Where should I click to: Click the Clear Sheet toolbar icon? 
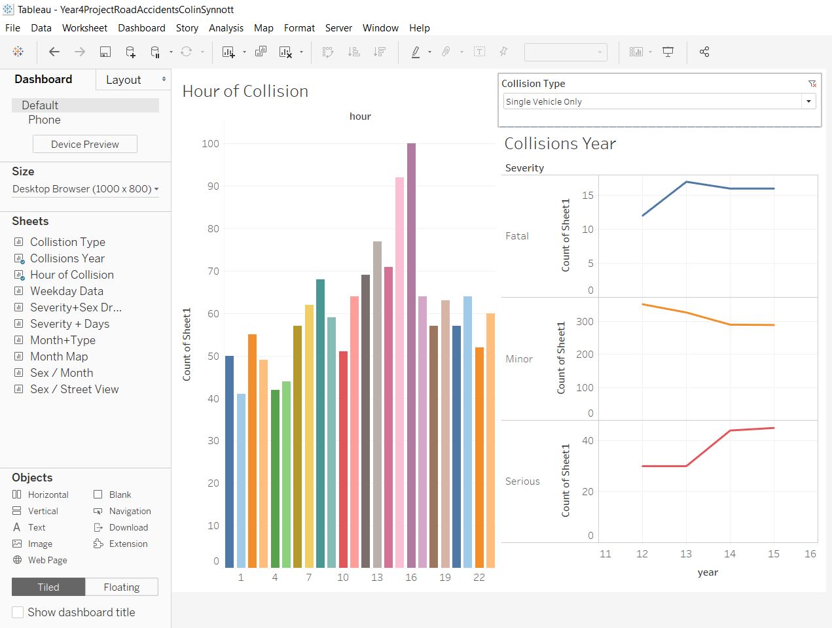(x=285, y=52)
